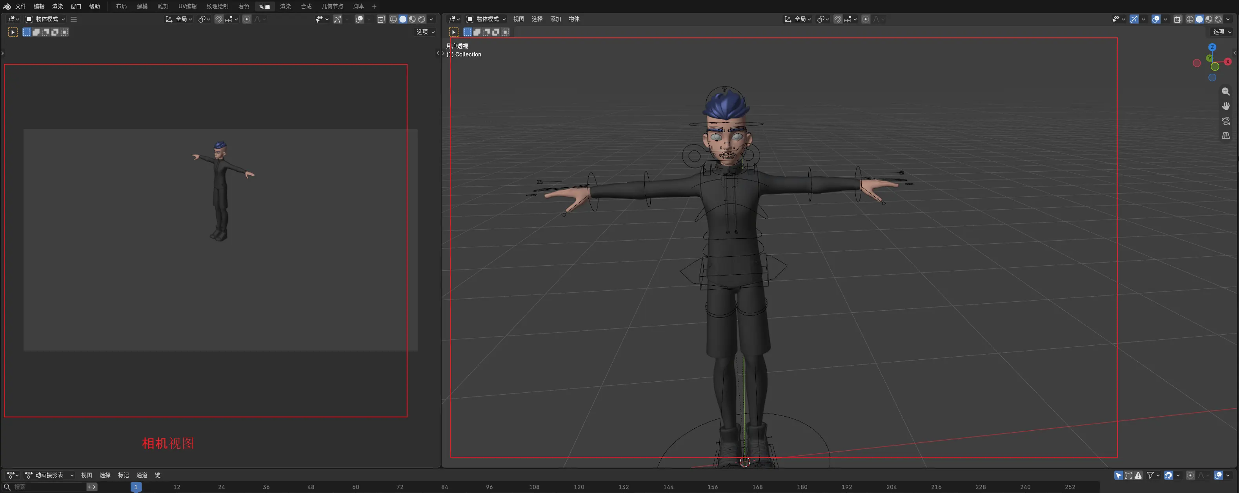Open the left viewport hamburger menu

click(x=74, y=19)
